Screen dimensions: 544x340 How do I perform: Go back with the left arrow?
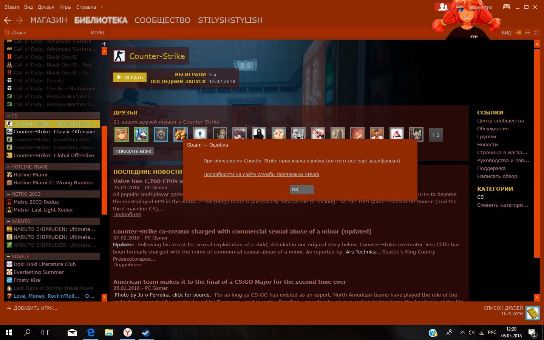tap(7, 20)
